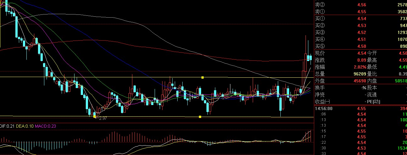Click the DEA:0.10 indicator value
Viewport: 407px width, 155px height.
click(24, 126)
